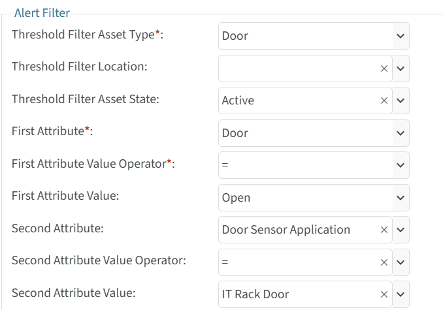This screenshot has width=443, height=310.
Task: Clear the Second Attribute Value Operator
Action: click(384, 262)
